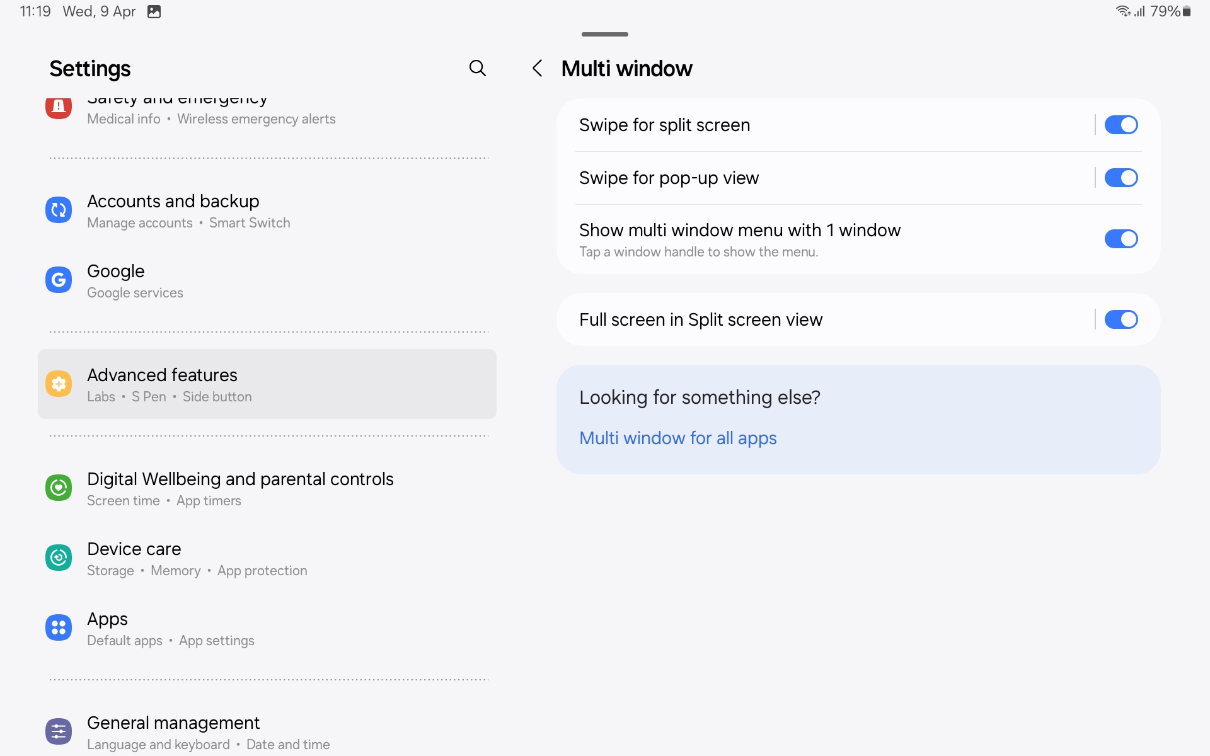
Task: Tap the orange Advanced features icon
Action: coord(59,384)
